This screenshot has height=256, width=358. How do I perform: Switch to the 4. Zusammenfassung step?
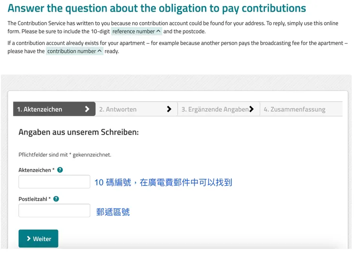pyautogui.click(x=295, y=109)
